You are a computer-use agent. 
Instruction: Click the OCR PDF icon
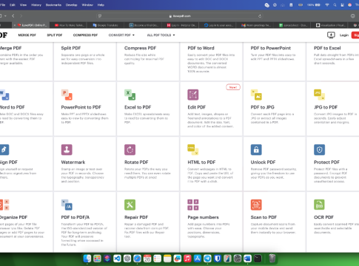coord(319,205)
